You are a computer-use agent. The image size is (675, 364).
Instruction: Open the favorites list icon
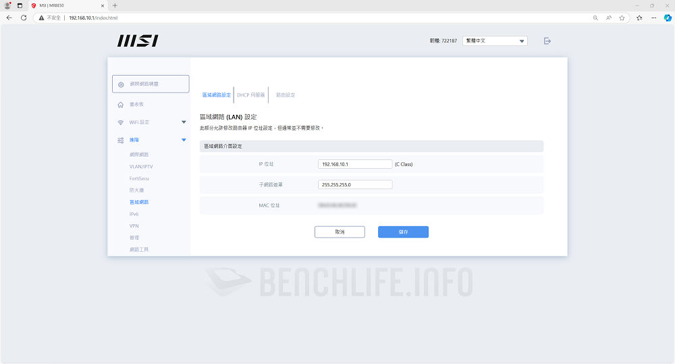(x=639, y=18)
